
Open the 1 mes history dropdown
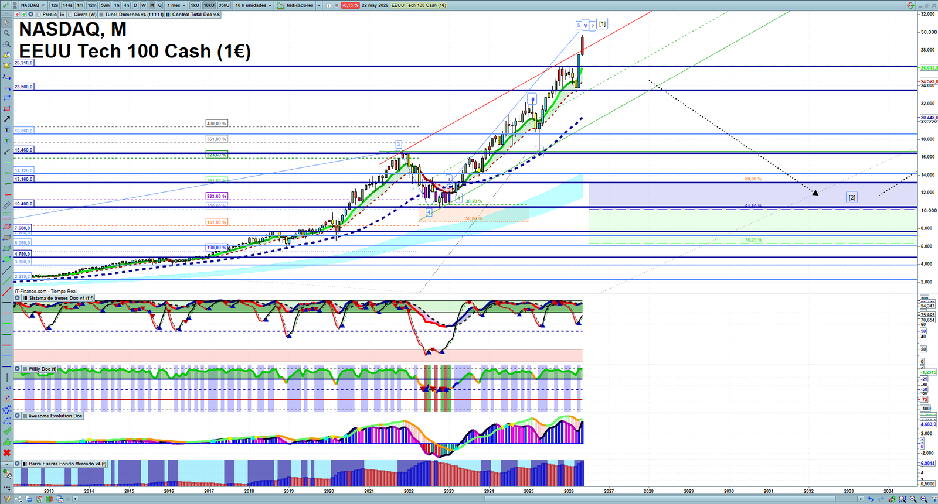click(x=176, y=5)
